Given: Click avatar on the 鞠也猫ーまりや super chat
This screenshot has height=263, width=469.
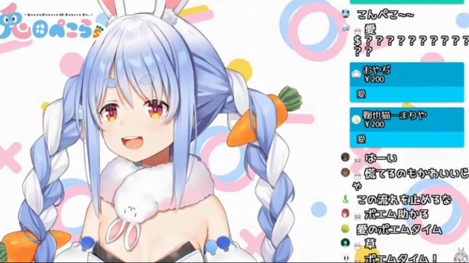Looking at the screenshot, I should (356, 120).
